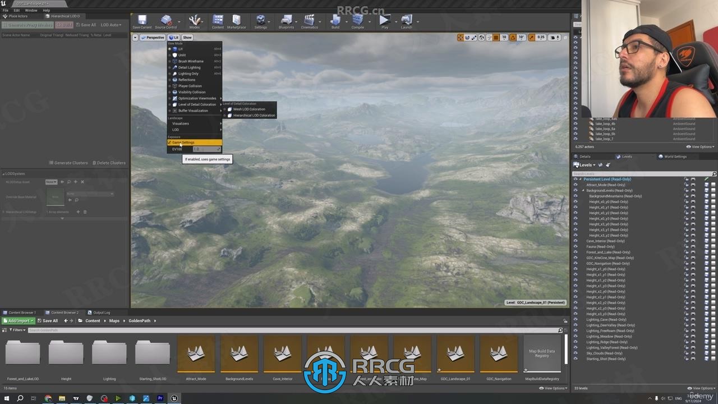
Task: Select the Unlit view mode
Action: 195,55
